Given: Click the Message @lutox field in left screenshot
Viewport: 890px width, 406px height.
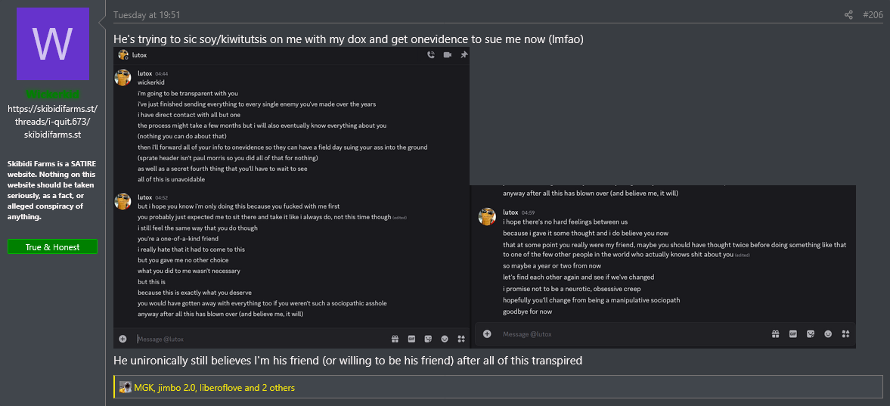Looking at the screenshot, I should click(x=257, y=339).
